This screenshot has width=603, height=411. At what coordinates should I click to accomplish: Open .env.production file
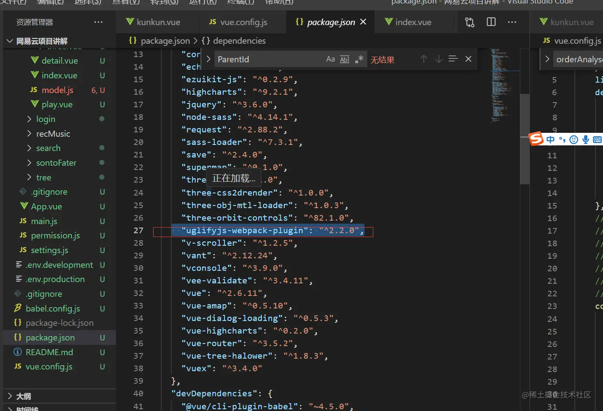59,279
